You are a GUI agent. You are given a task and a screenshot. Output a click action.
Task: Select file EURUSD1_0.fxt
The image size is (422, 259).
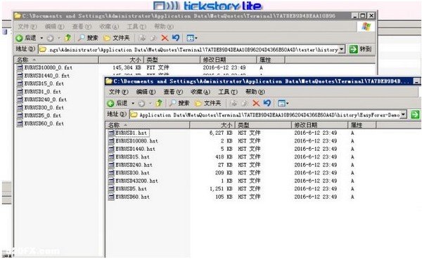tap(42, 92)
